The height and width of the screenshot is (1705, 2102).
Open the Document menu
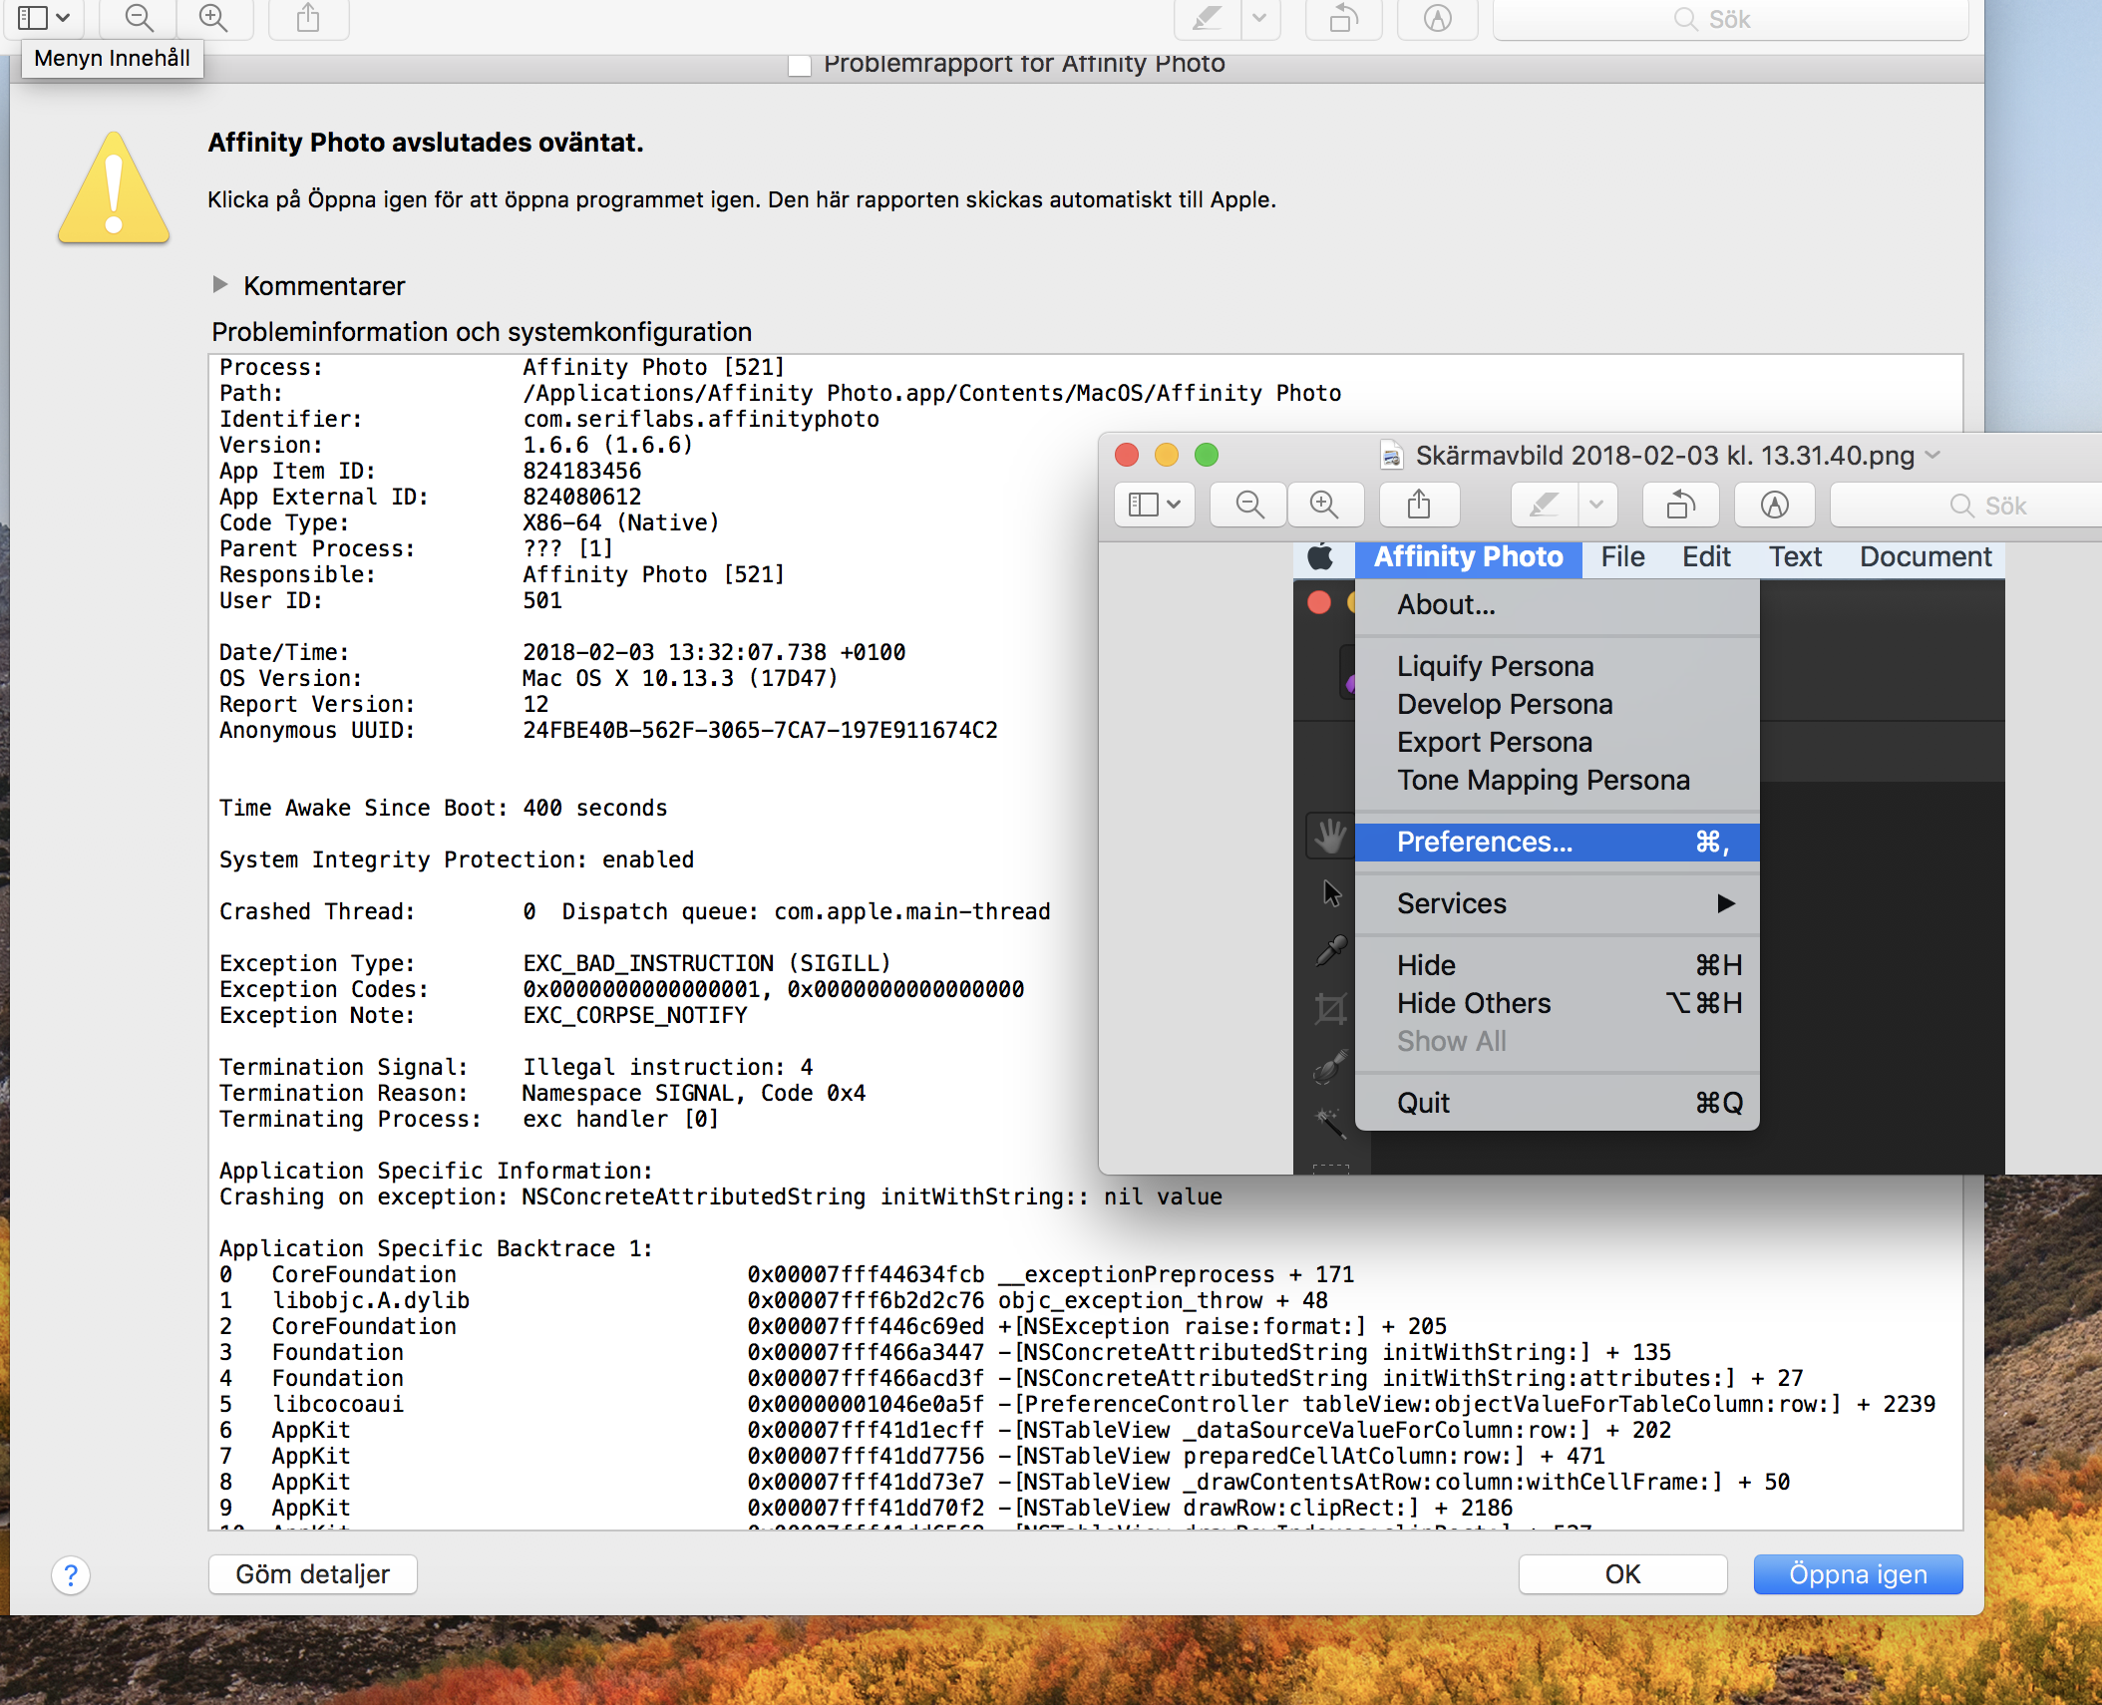[x=1926, y=556]
